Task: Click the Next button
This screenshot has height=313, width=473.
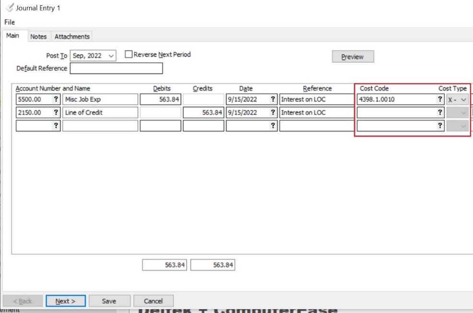Action: [66, 301]
